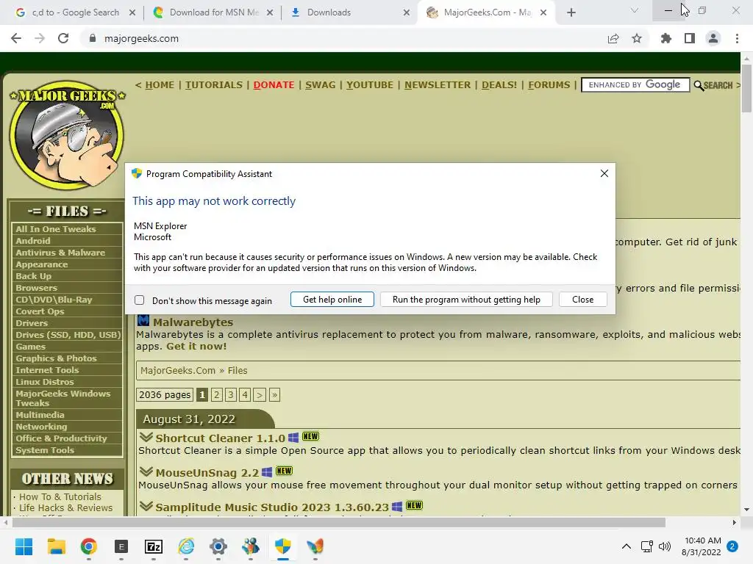
Task: Open 7-Zip from the taskbar
Action: (153, 546)
